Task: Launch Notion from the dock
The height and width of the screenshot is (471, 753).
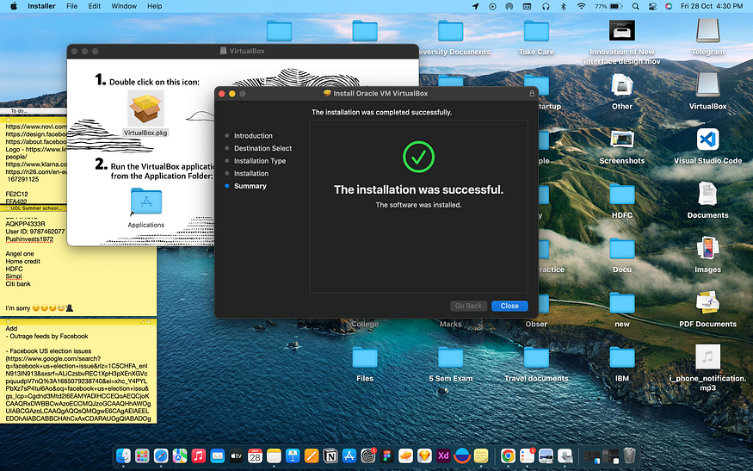Action: (x=330, y=456)
